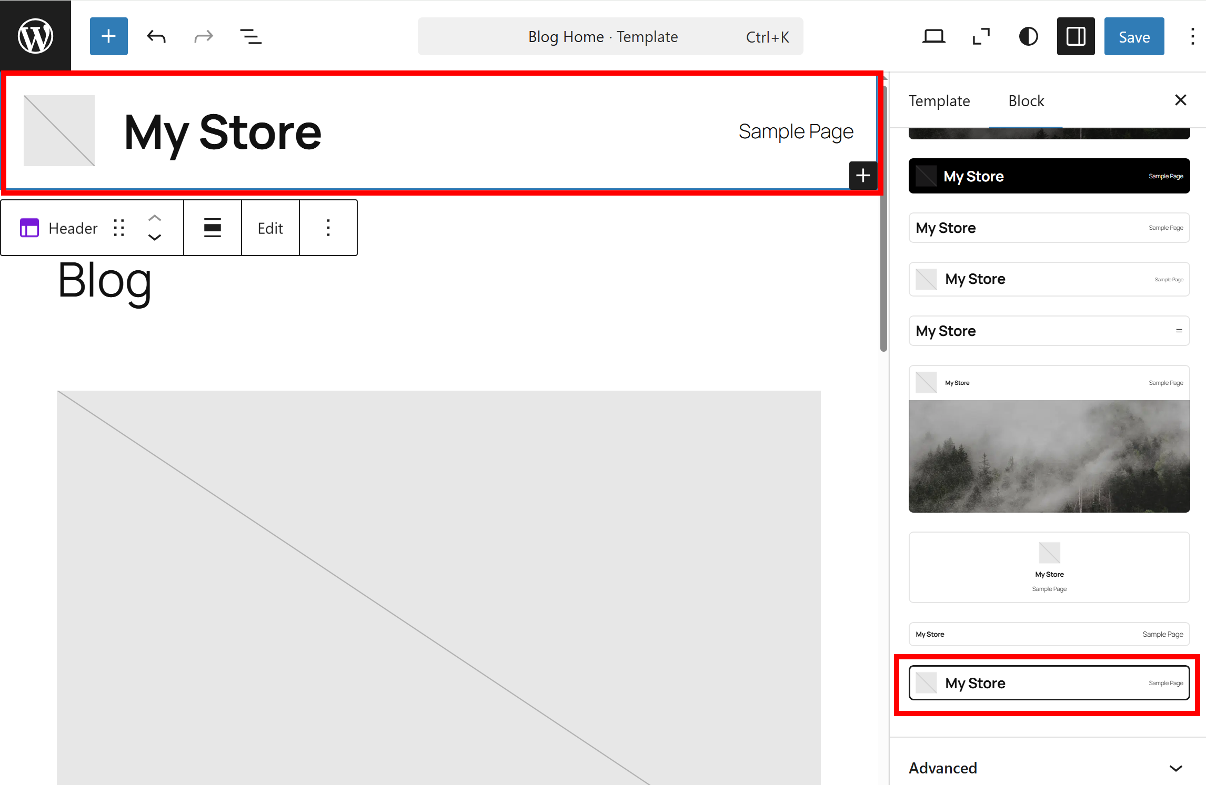Click the Header block align icon

[213, 228]
